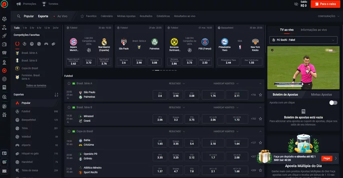
Task: Favorite the Copa do Brasil league star
Action: (x=69, y=131)
